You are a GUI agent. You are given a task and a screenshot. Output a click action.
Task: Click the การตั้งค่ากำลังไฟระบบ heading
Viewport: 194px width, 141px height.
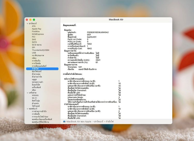(72, 74)
